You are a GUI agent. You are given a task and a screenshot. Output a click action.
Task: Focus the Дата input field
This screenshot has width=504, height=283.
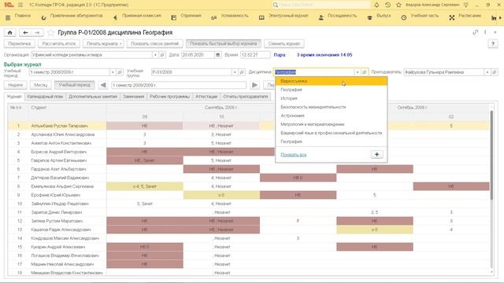pos(198,55)
